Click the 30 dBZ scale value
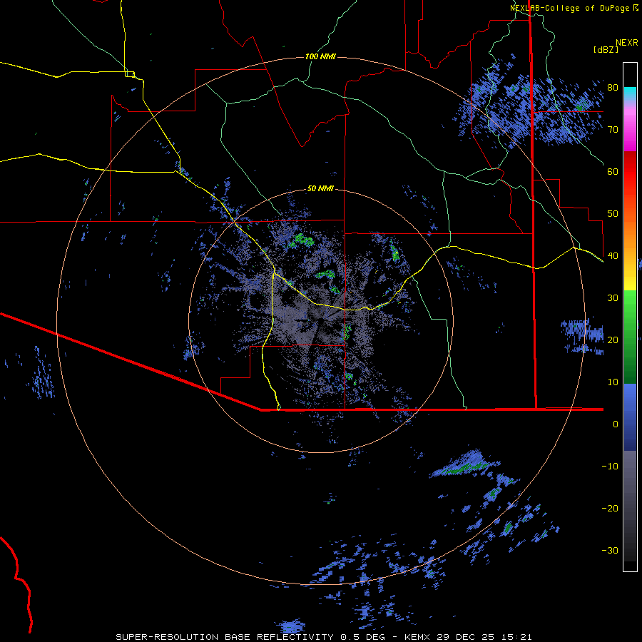The image size is (642, 642). [x=613, y=298]
